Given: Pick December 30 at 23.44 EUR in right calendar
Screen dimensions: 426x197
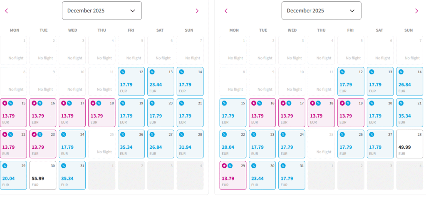Looking at the screenshot, I should coord(262,175).
